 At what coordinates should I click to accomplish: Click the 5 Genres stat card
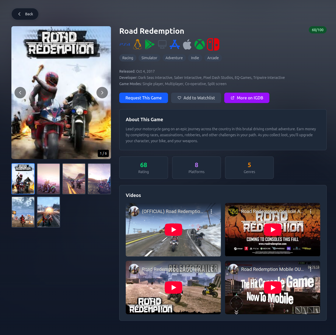click(x=249, y=168)
